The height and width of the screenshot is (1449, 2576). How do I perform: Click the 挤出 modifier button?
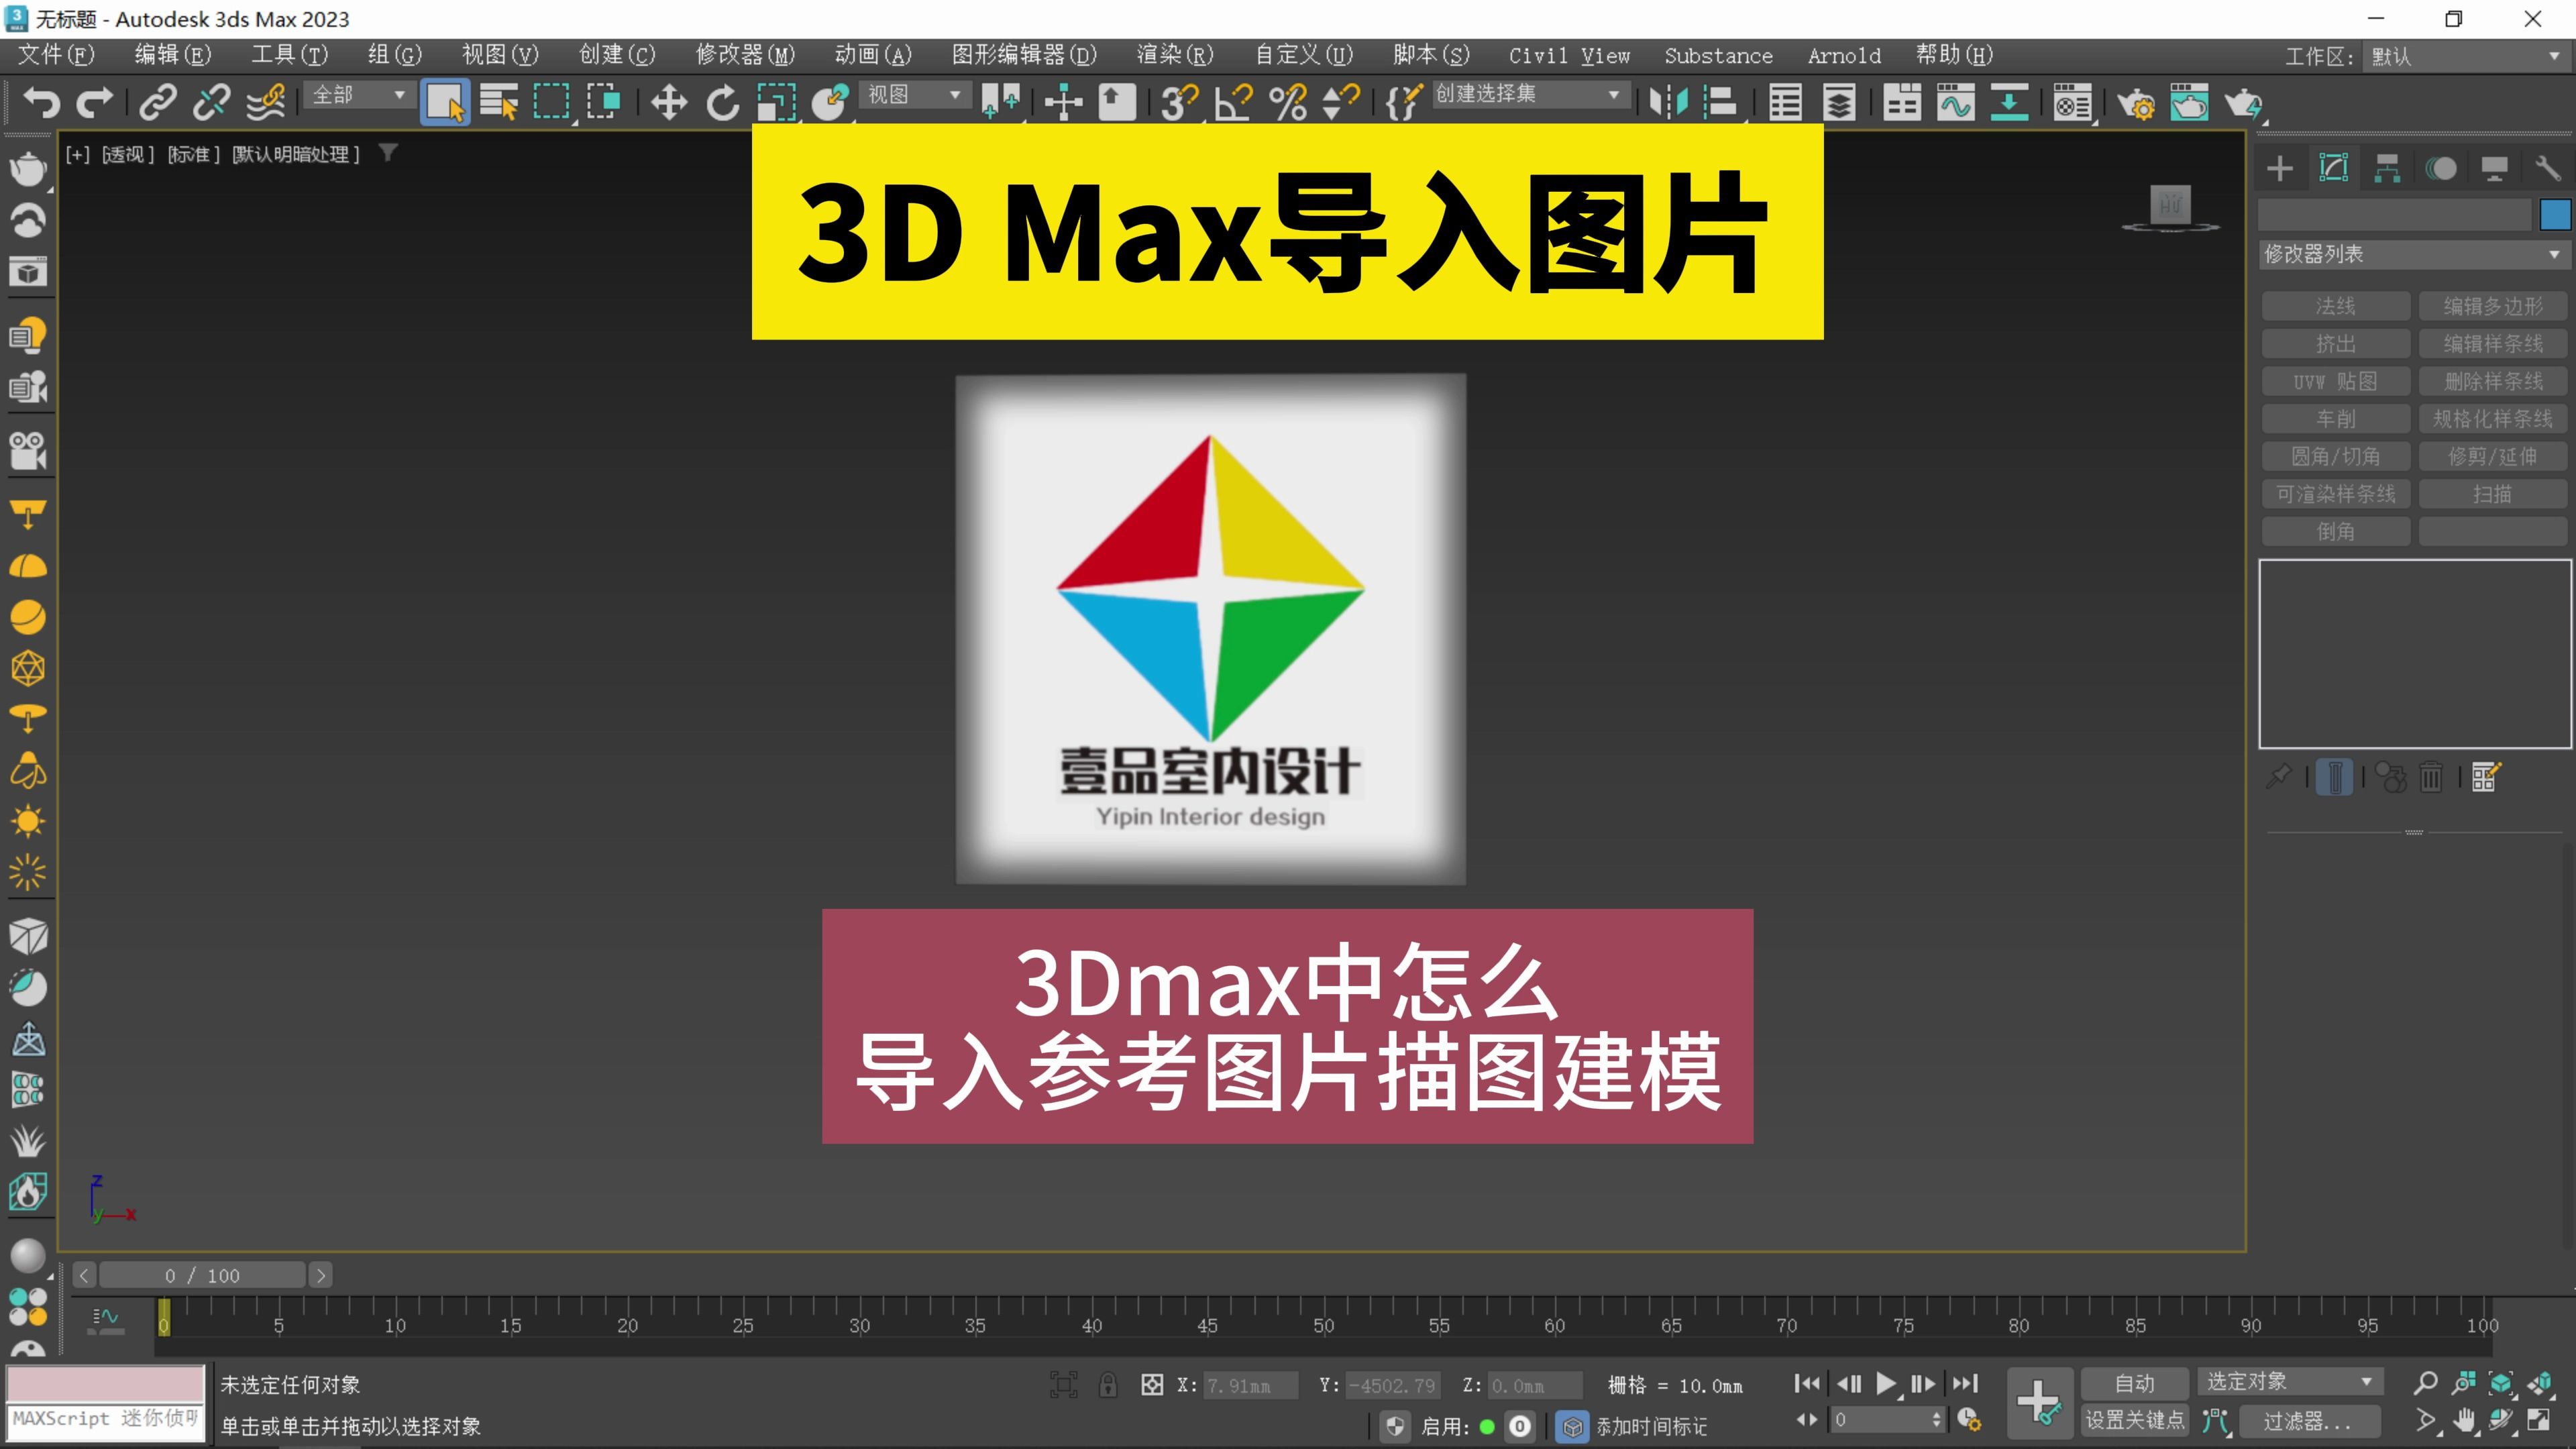coord(2336,344)
